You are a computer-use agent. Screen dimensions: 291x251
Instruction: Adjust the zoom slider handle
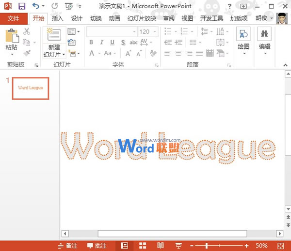coord(207,246)
